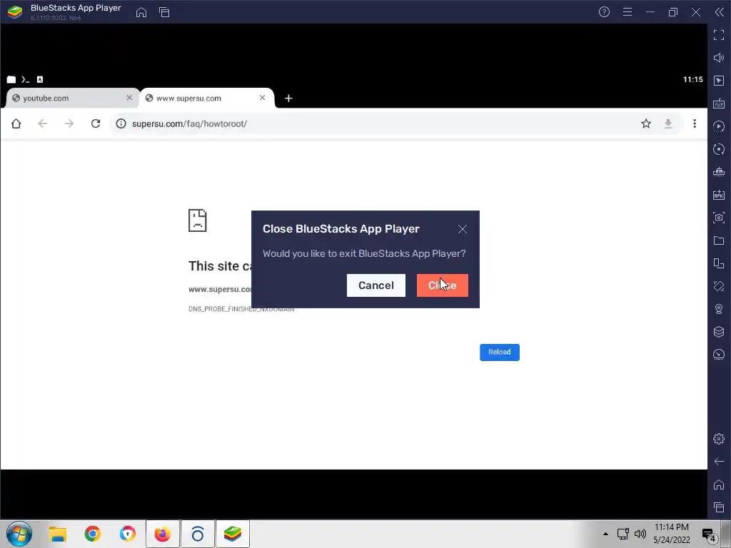731x548 pixels.
Task: Click the browser download icon
Action: coord(668,123)
